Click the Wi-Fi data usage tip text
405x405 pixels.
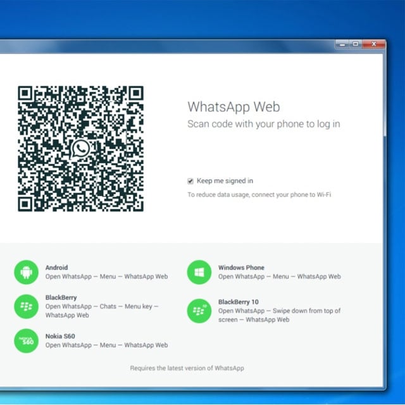259,195
